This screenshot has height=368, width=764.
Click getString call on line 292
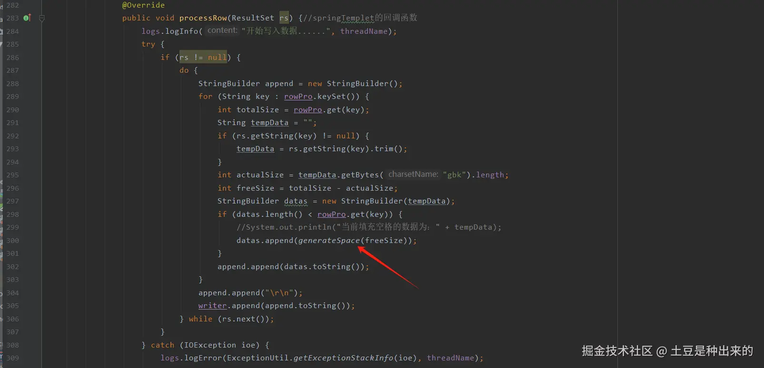click(x=272, y=136)
